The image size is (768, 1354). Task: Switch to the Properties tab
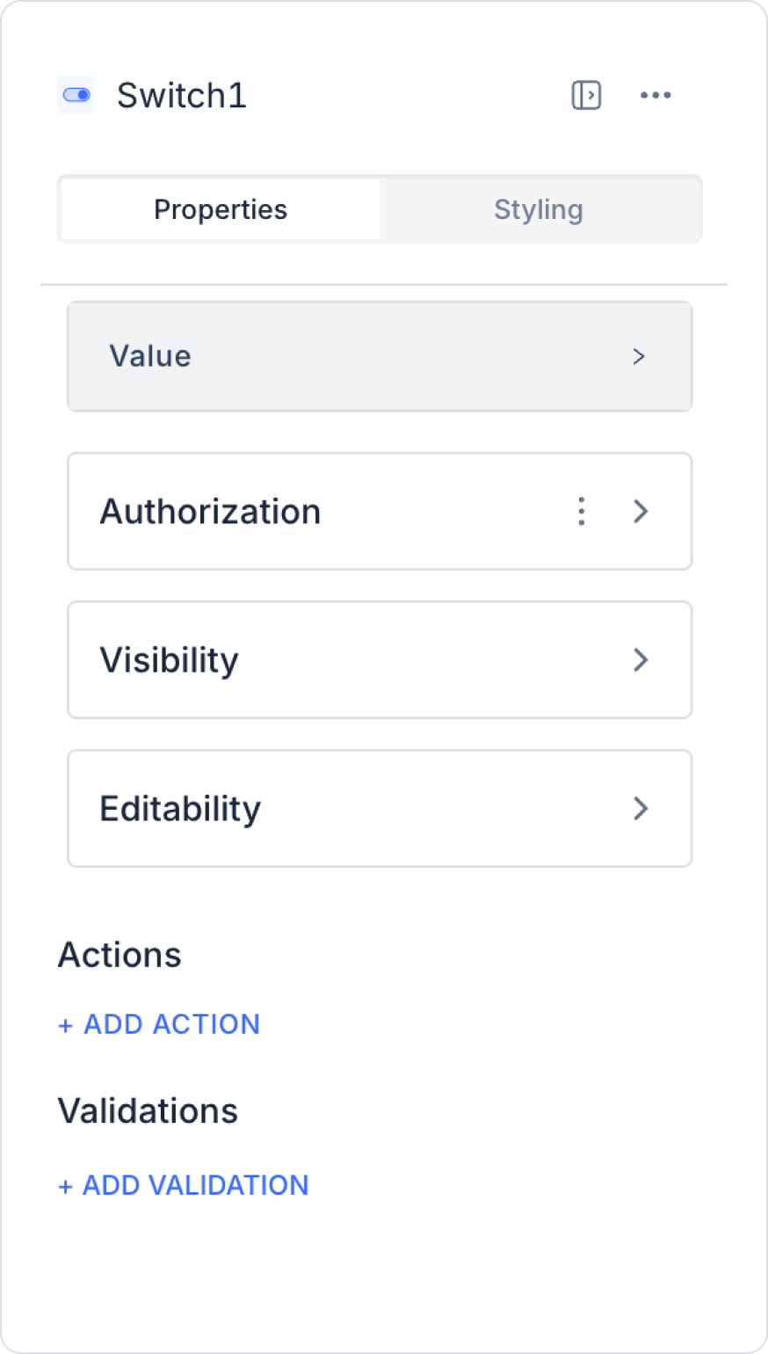221,209
